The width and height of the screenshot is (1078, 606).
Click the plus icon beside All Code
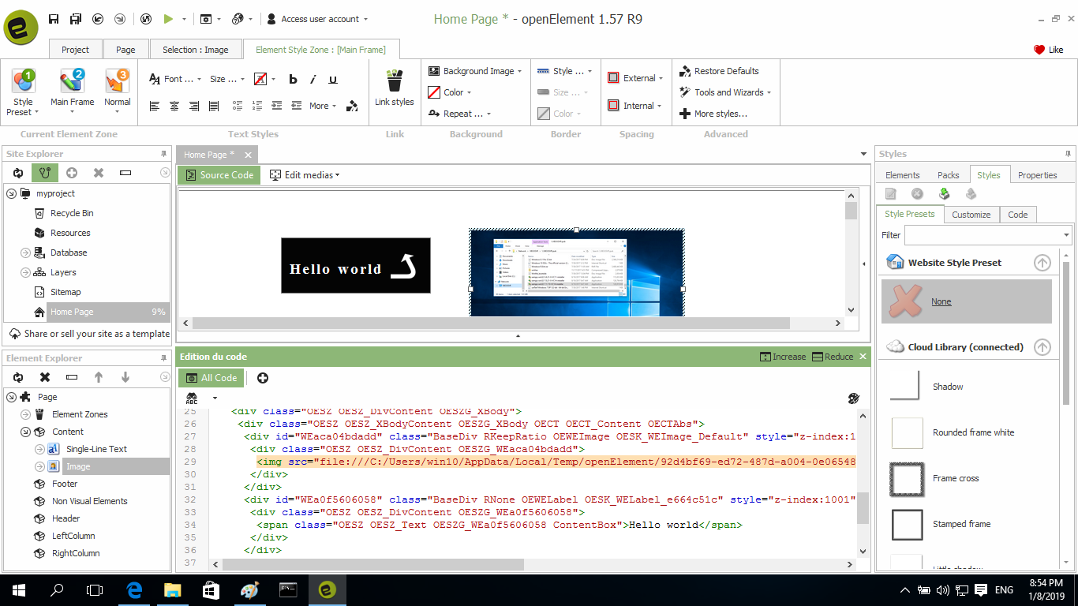(263, 378)
